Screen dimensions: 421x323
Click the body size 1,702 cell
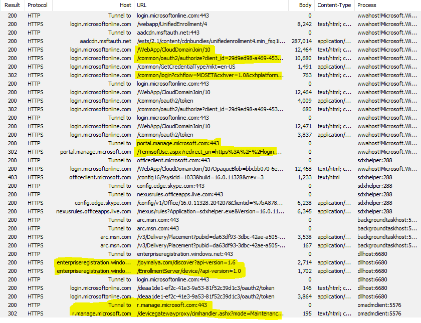click(305, 271)
